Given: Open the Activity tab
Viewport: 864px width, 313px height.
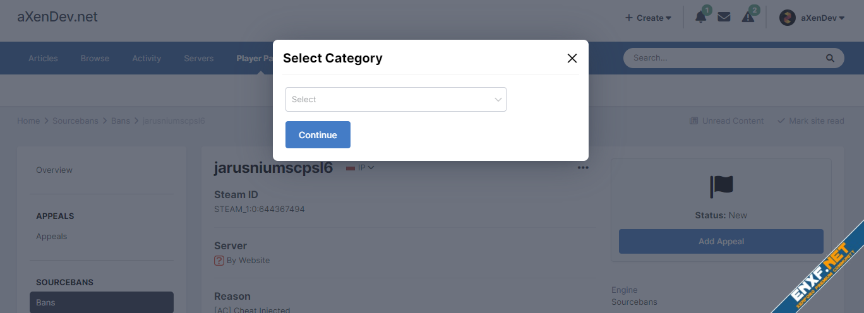Looking at the screenshot, I should click(147, 58).
